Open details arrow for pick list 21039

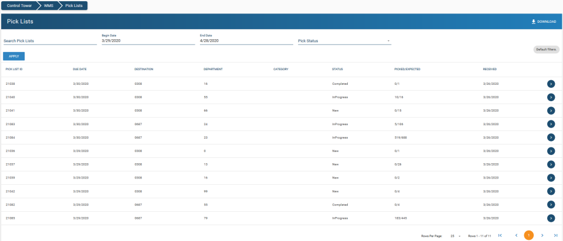[x=551, y=178]
